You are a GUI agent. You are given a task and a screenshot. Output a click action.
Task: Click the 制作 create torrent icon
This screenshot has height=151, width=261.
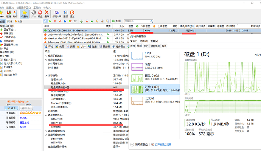(x=15, y=14)
